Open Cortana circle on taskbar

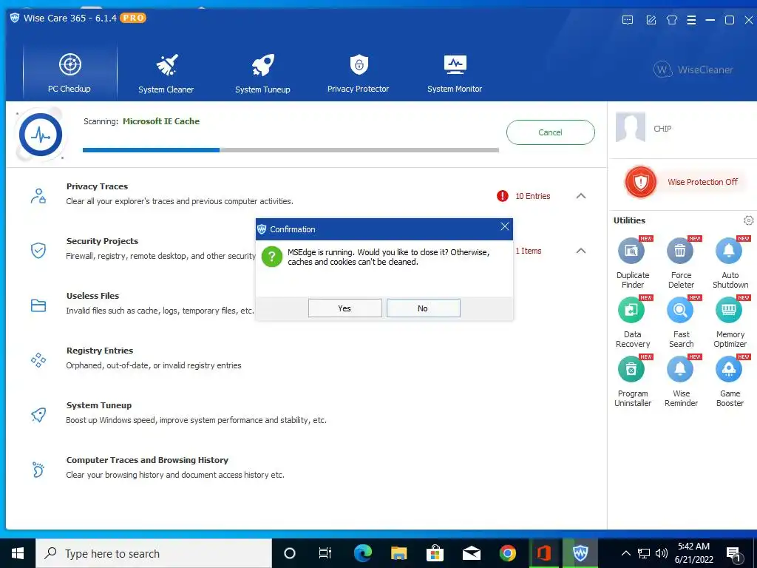tap(290, 553)
